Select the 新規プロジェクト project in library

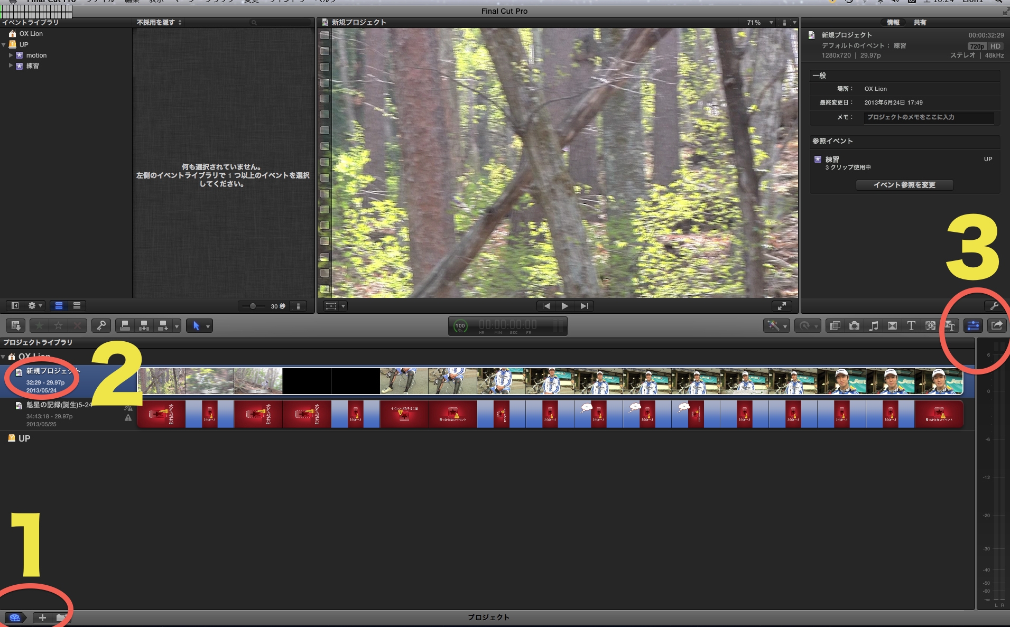(69, 380)
